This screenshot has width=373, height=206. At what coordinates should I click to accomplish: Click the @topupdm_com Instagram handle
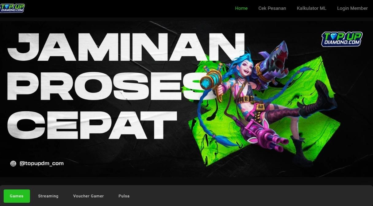(41, 163)
